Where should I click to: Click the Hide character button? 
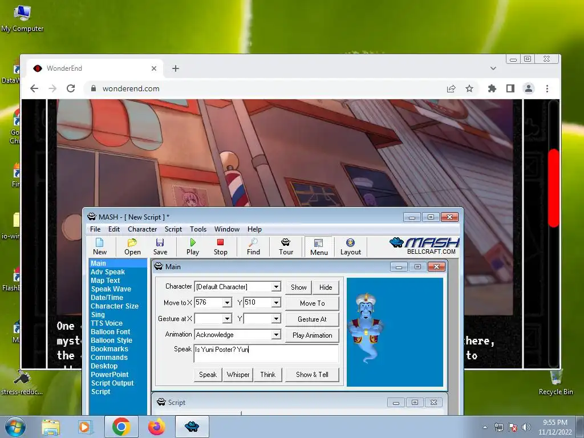coord(326,287)
